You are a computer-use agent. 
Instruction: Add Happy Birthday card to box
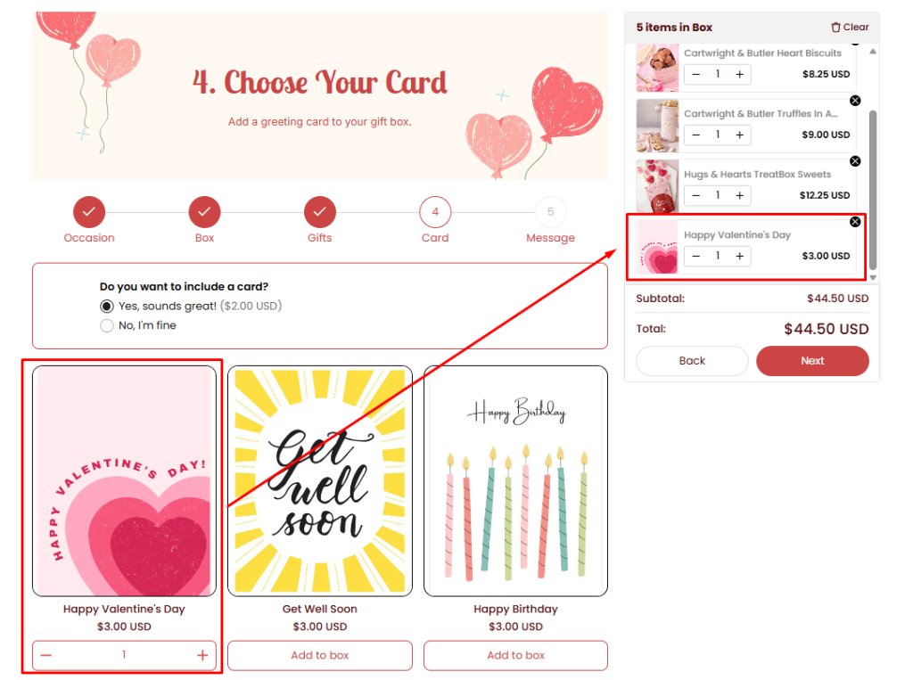[515, 656]
